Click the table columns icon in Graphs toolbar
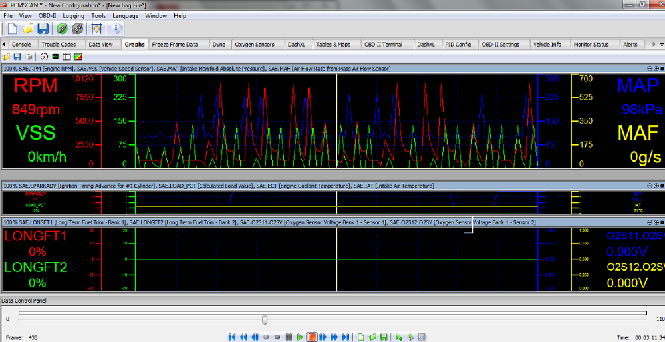Viewport: 665px width, 342px height. click(x=66, y=57)
